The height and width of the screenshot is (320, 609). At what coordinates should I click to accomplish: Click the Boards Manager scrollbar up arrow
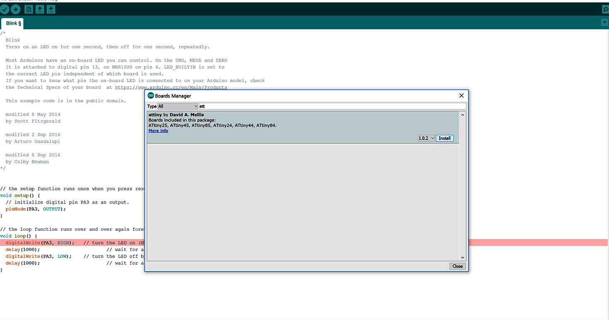coord(462,115)
